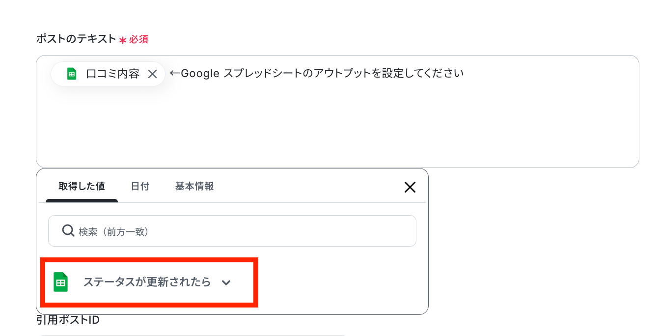Click the magnifier icon in the search box
Image resolution: width=659 pixels, height=336 pixels.
tap(68, 231)
